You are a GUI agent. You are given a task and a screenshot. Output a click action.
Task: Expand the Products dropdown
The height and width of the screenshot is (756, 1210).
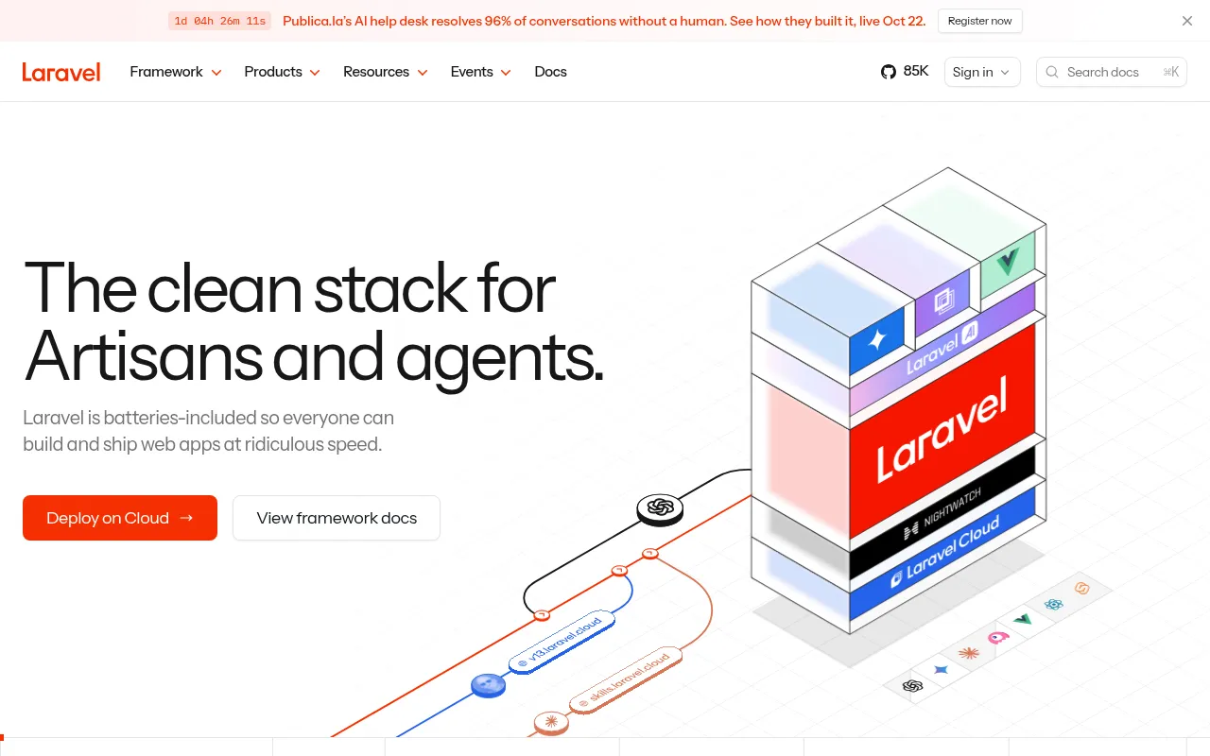coord(282,72)
